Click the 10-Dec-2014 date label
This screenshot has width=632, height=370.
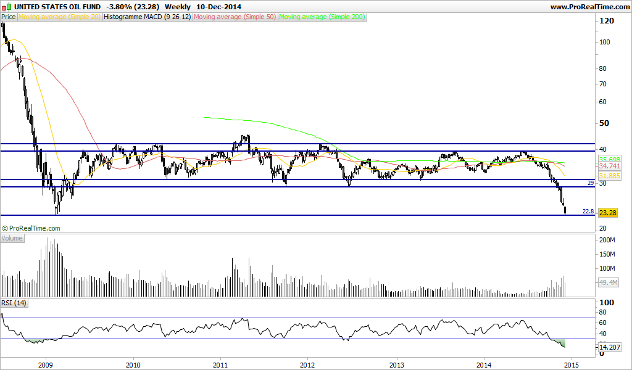(219, 7)
